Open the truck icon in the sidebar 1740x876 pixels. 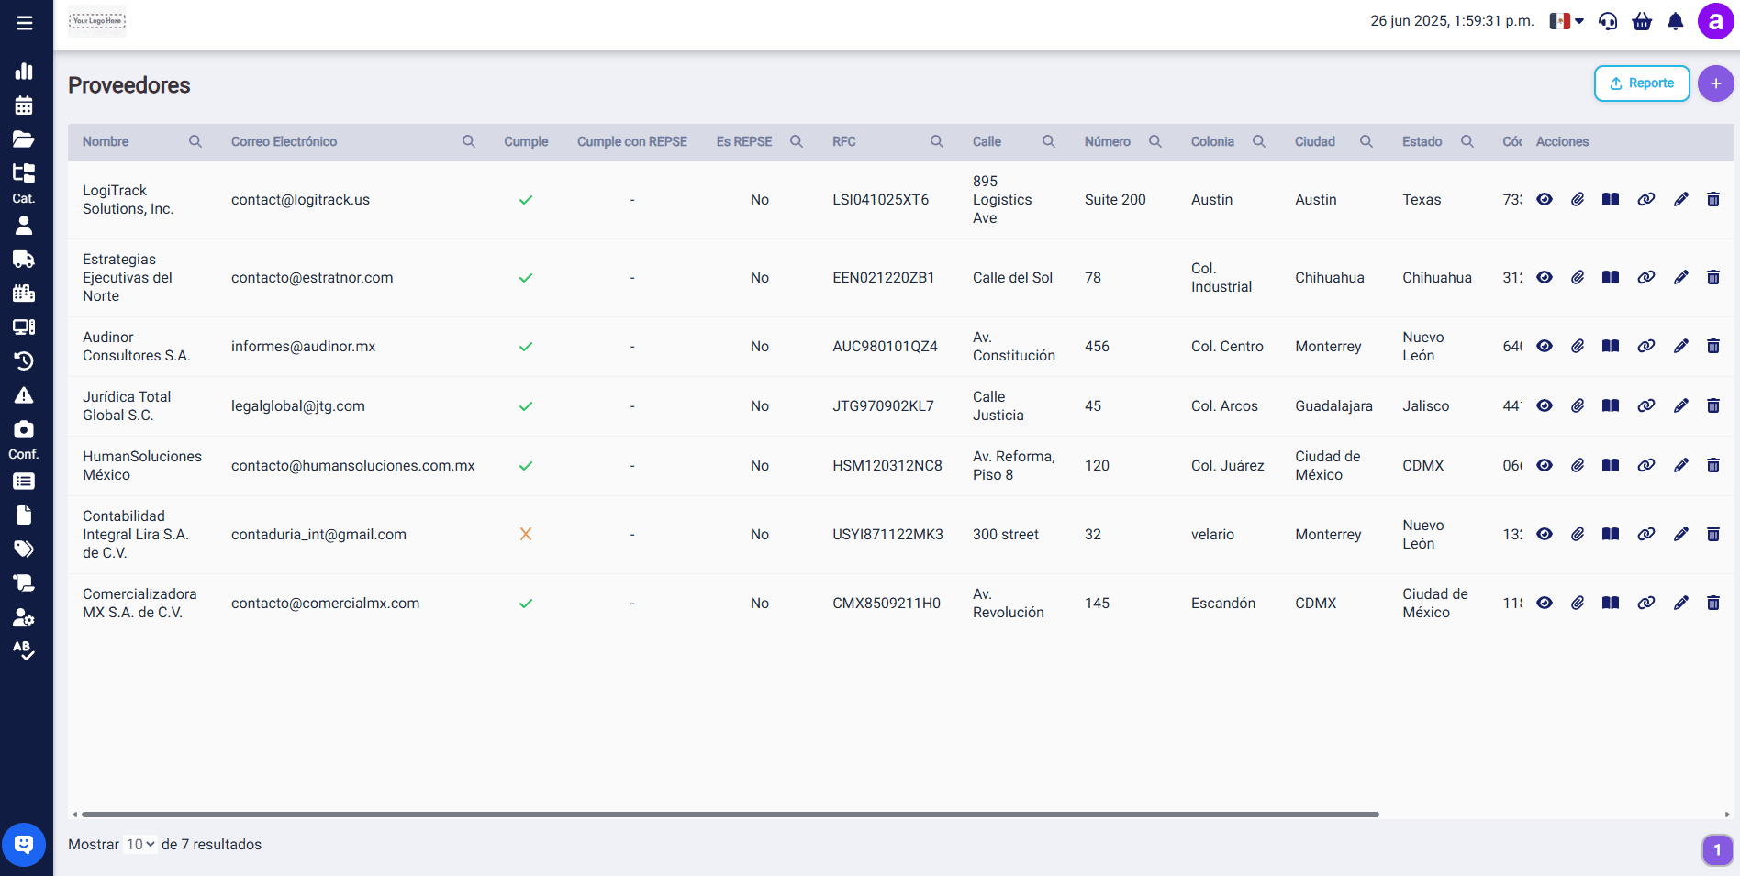[x=24, y=259]
